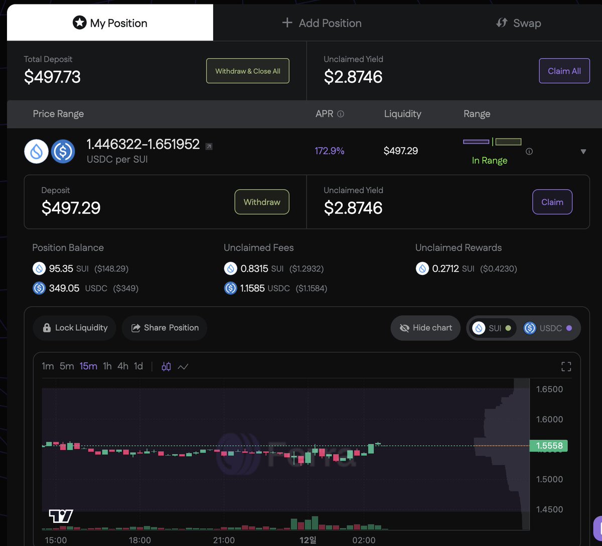
Task: Switch to the My Position tab
Action: pyautogui.click(x=110, y=23)
